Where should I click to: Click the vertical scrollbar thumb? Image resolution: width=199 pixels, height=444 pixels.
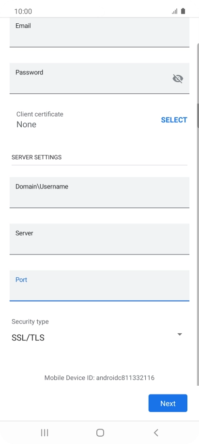click(x=198, y=116)
